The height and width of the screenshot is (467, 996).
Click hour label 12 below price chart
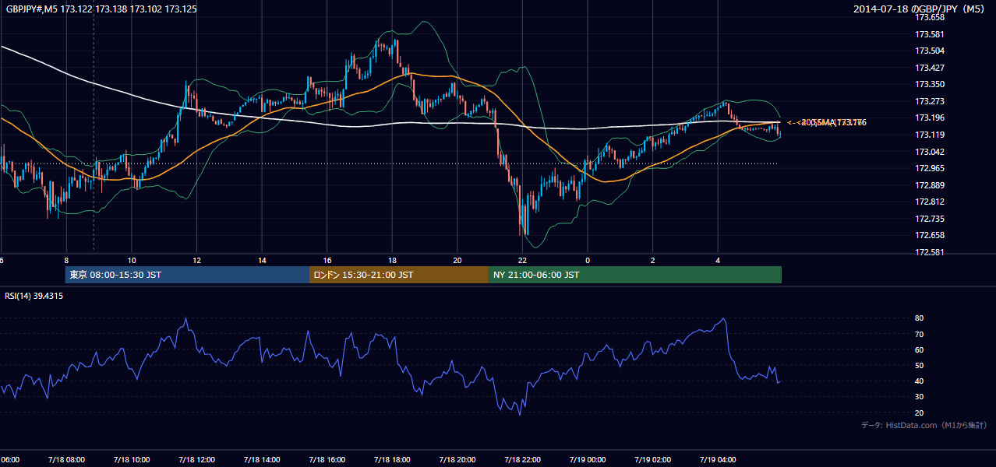(x=197, y=260)
